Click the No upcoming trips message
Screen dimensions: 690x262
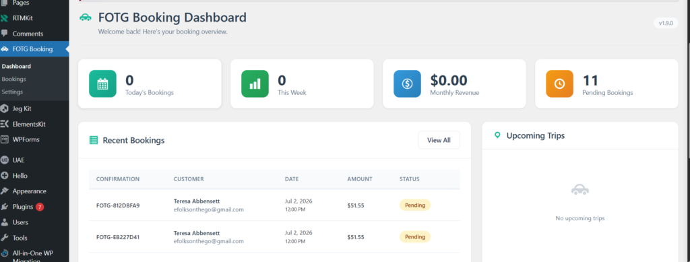pyautogui.click(x=580, y=218)
